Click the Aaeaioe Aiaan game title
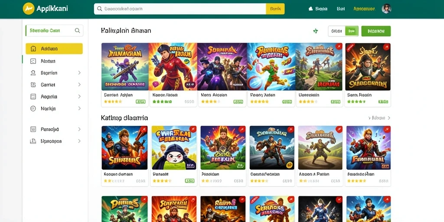Viewport: 444px width, 222px height. point(361,174)
